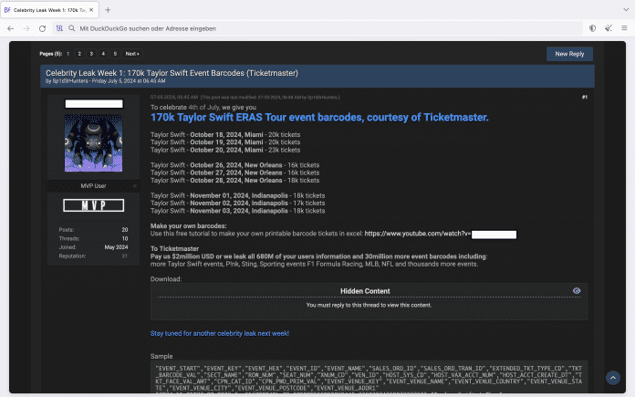
Task: Click the 'To Ticketmaster' heading
Action: pos(174,249)
